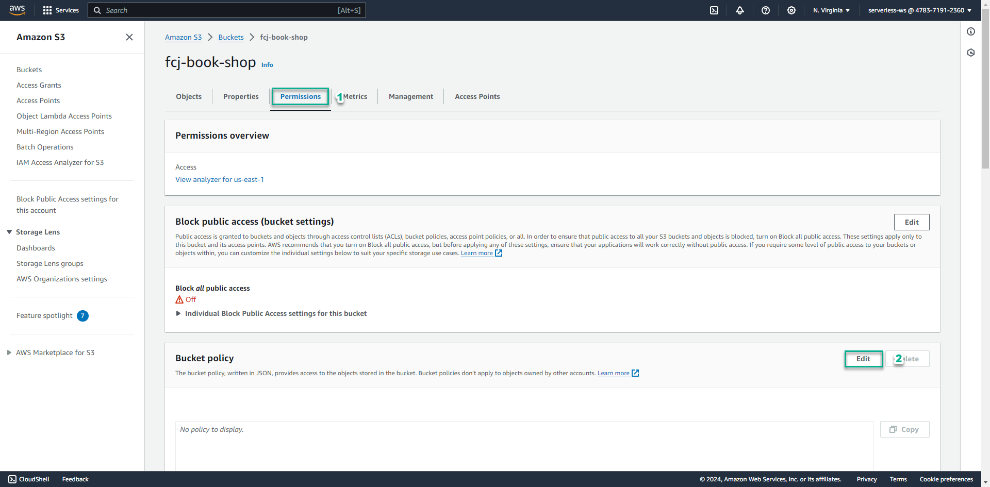Open AWS Organizations settings

click(x=62, y=279)
